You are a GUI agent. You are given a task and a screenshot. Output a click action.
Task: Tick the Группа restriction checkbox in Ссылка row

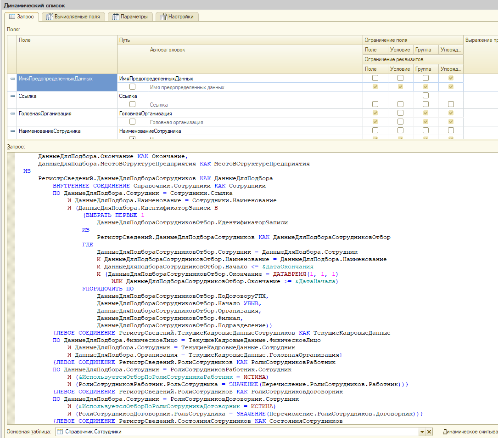click(425, 96)
